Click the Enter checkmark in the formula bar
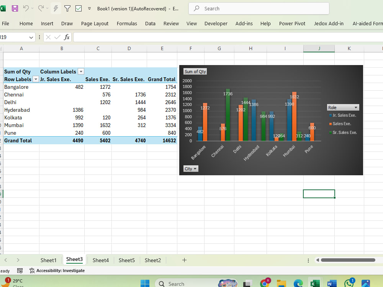The width and height of the screenshot is (383, 287). pyautogui.click(x=57, y=37)
